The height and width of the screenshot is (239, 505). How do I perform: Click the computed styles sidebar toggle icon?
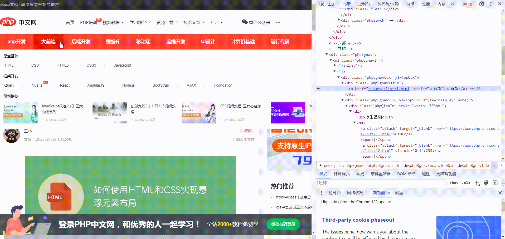tap(495, 183)
